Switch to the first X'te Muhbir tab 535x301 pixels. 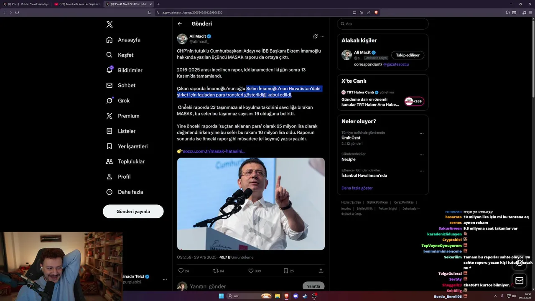tap(26, 4)
